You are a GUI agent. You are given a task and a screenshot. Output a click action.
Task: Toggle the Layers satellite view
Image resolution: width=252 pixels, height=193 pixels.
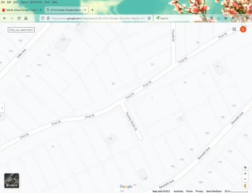point(12,181)
